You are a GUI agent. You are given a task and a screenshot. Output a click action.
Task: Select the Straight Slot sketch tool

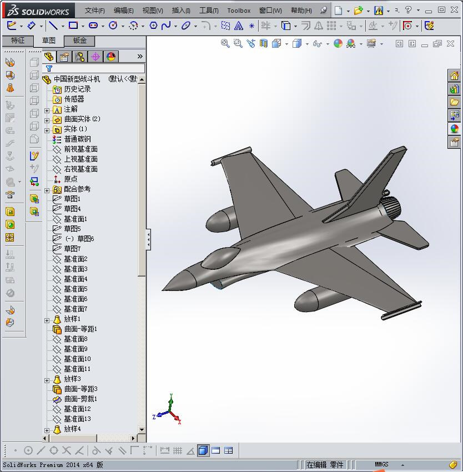[93, 26]
